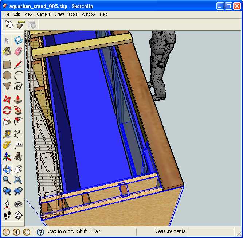The height and width of the screenshot is (238, 243).
Task: Click the human figure in the viewport
Action: point(161,65)
